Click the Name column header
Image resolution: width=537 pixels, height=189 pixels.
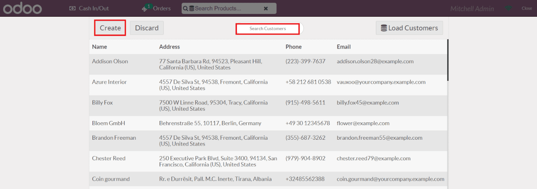pos(100,47)
